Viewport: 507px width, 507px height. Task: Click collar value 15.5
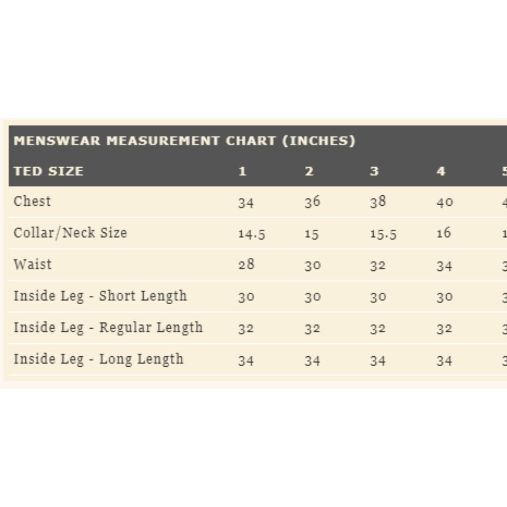383,234
